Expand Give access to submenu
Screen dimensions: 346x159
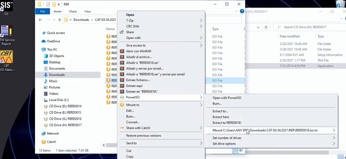(x=161, y=45)
